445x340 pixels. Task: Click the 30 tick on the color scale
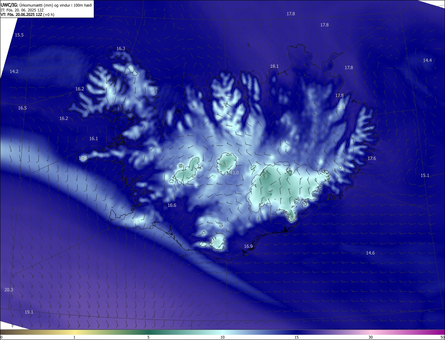click(x=371, y=337)
